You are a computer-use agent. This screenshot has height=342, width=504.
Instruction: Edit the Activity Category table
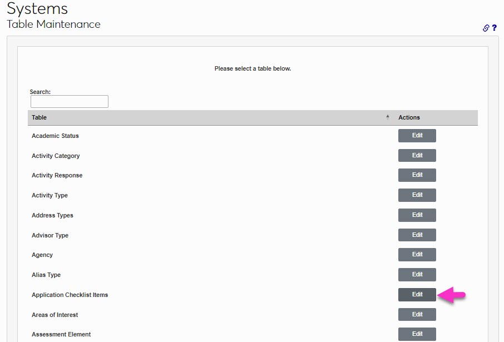pos(417,155)
